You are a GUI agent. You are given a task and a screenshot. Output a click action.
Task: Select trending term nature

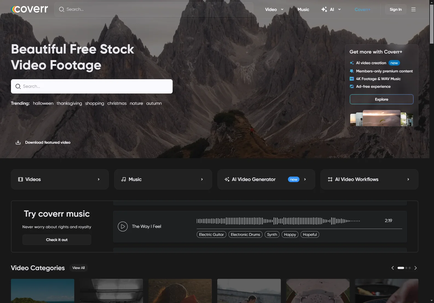point(136,103)
